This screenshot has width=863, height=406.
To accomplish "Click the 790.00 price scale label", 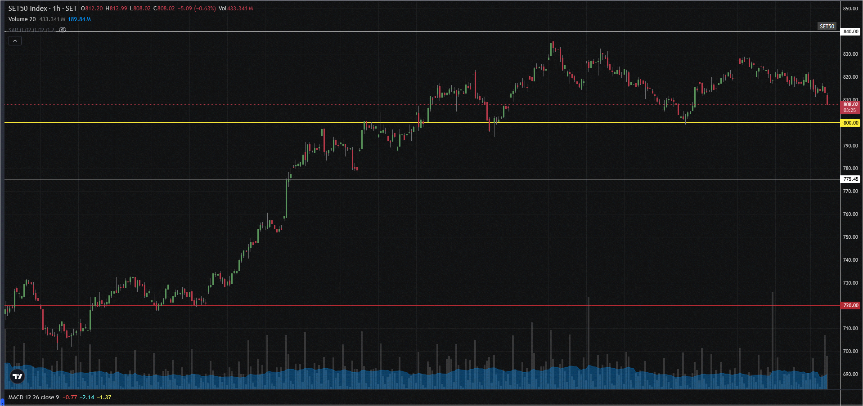I will (x=850, y=146).
